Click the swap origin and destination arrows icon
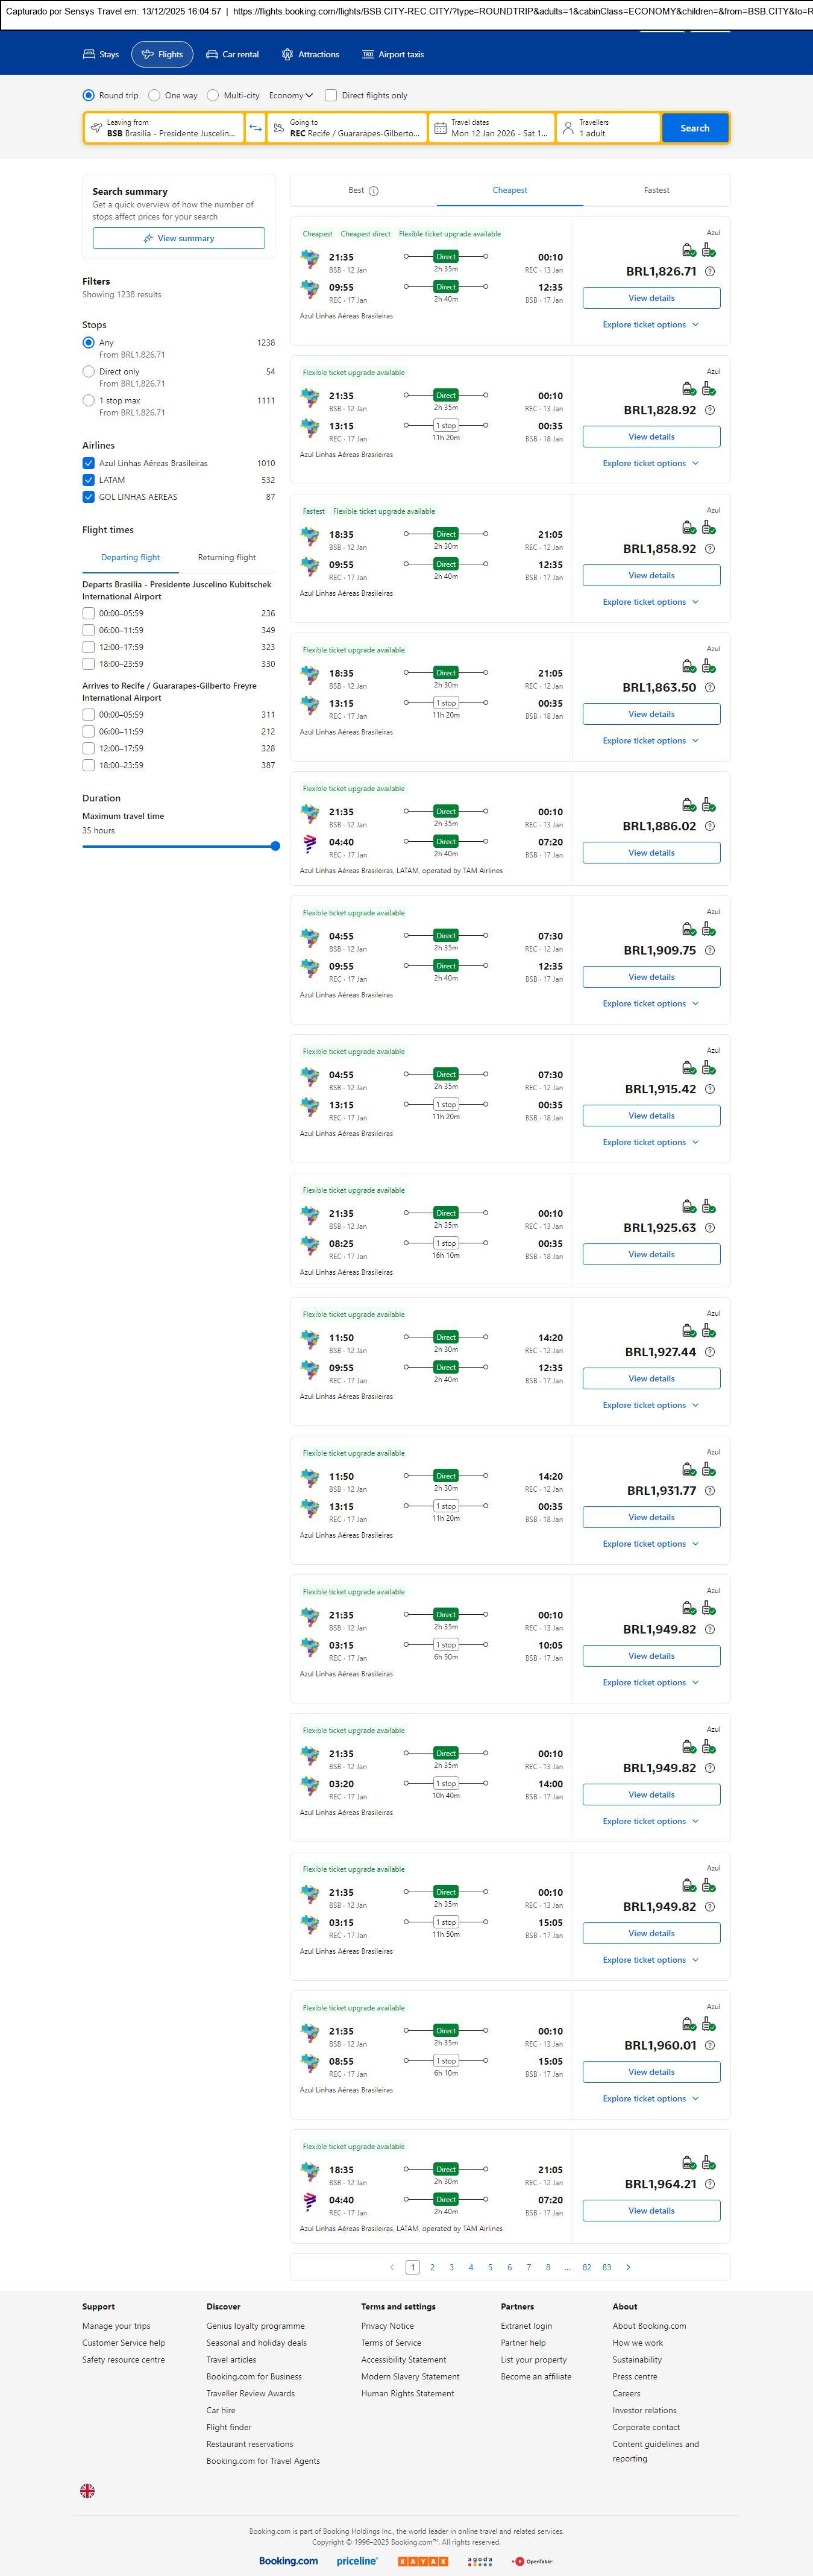The image size is (813, 2576). pos(255,128)
